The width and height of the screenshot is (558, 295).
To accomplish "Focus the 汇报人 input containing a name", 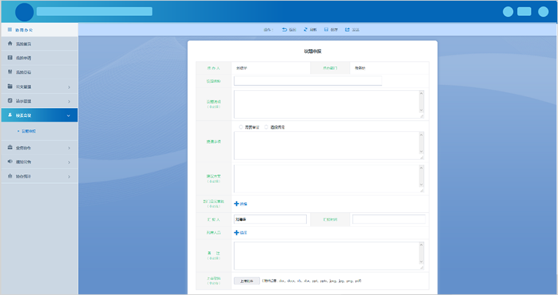I will 270,219.
